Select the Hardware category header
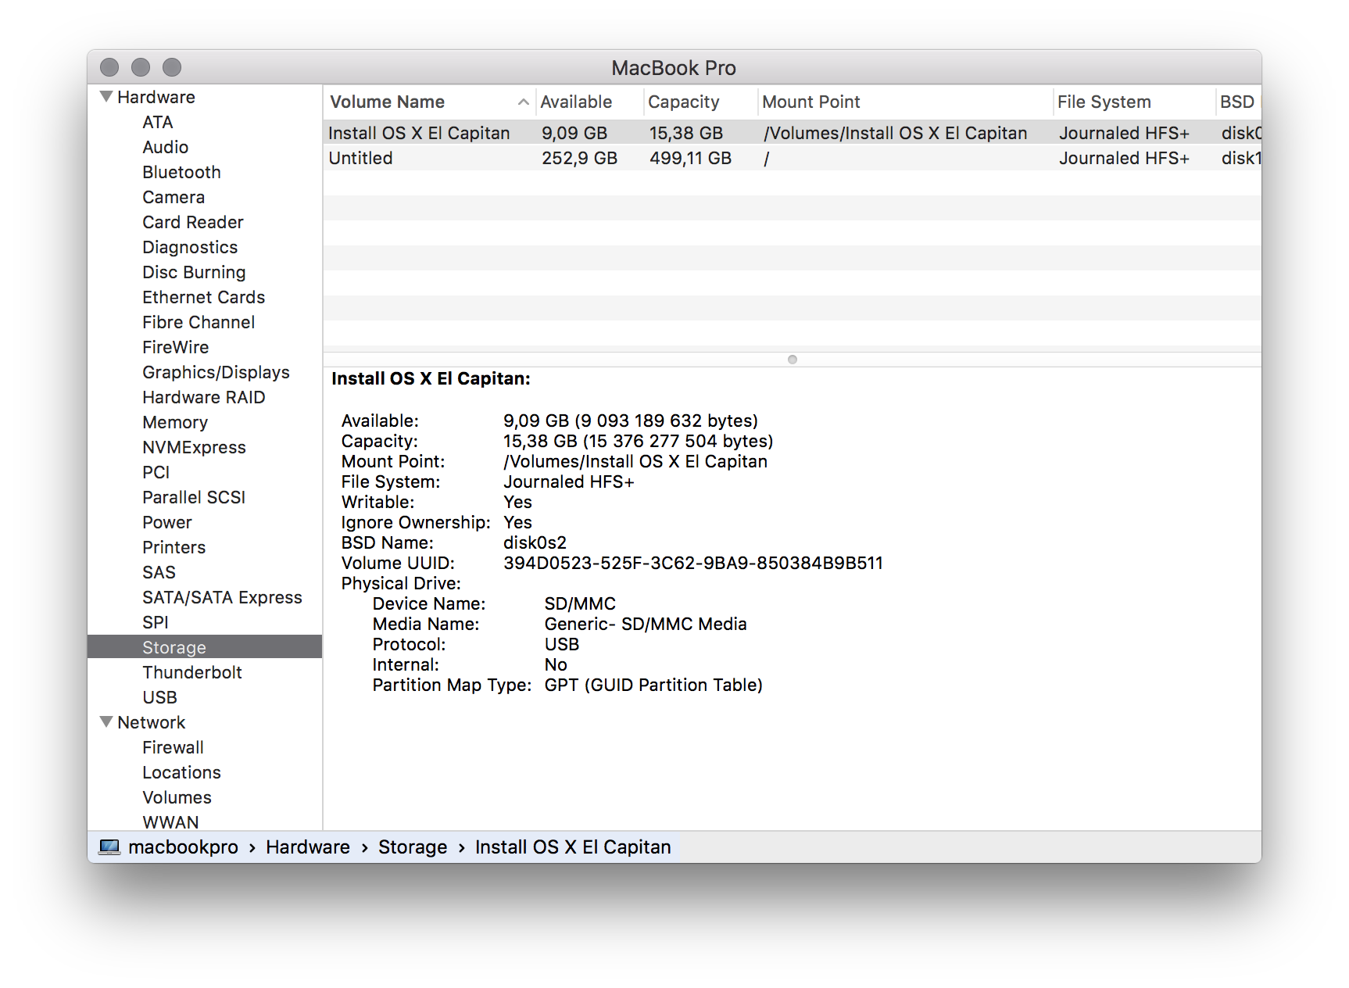Viewport: 1349px width, 988px height. (156, 97)
